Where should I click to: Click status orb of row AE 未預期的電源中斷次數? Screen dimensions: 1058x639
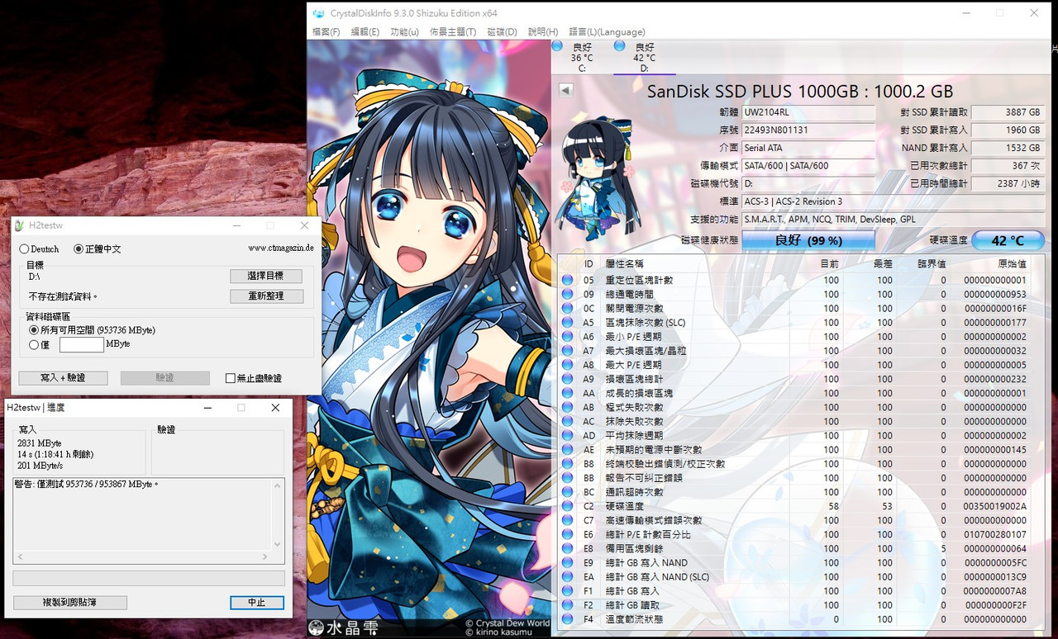567,450
